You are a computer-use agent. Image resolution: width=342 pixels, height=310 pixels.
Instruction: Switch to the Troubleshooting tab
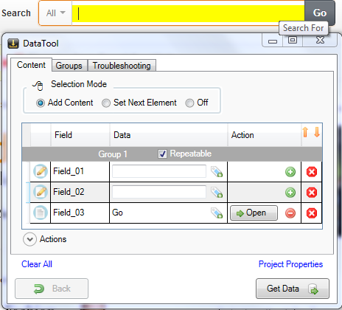coord(122,66)
